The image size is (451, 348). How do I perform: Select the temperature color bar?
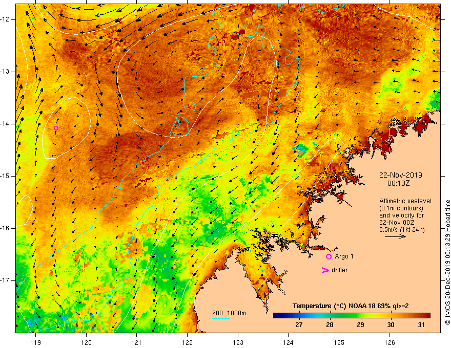point(352,315)
